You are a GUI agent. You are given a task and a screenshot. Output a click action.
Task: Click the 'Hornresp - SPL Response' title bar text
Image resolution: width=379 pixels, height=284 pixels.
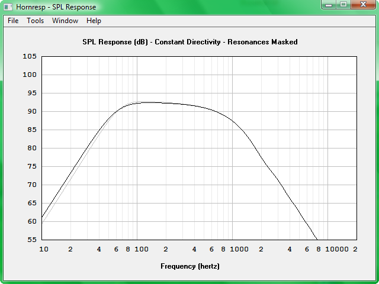pyautogui.click(x=56, y=7)
